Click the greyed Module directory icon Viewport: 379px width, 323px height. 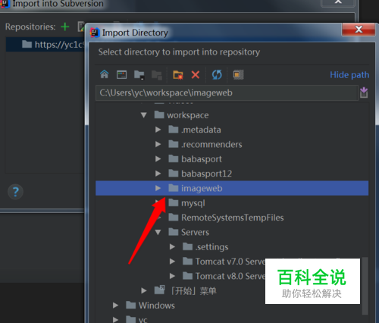point(157,75)
